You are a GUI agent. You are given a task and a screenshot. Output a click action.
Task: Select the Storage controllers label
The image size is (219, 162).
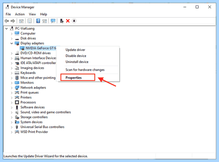34,117
